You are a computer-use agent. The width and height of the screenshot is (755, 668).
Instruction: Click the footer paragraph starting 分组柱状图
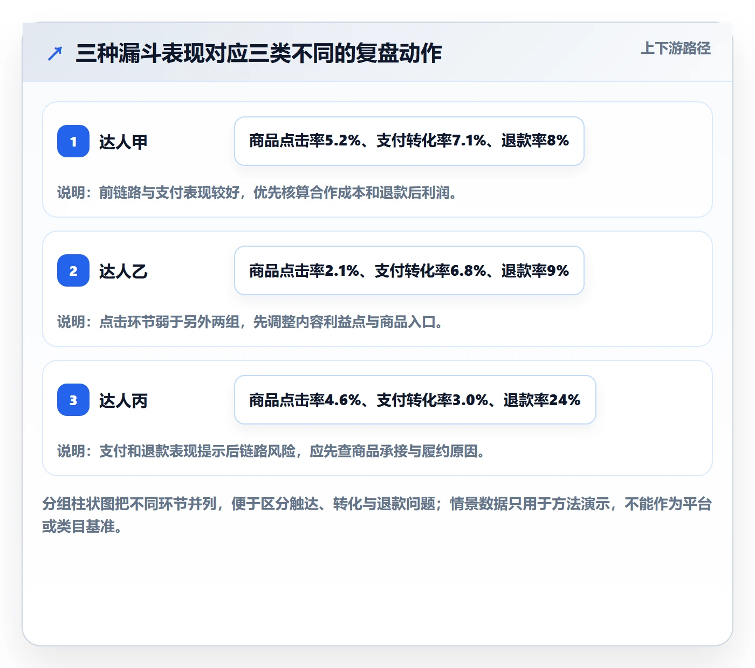pos(377,515)
